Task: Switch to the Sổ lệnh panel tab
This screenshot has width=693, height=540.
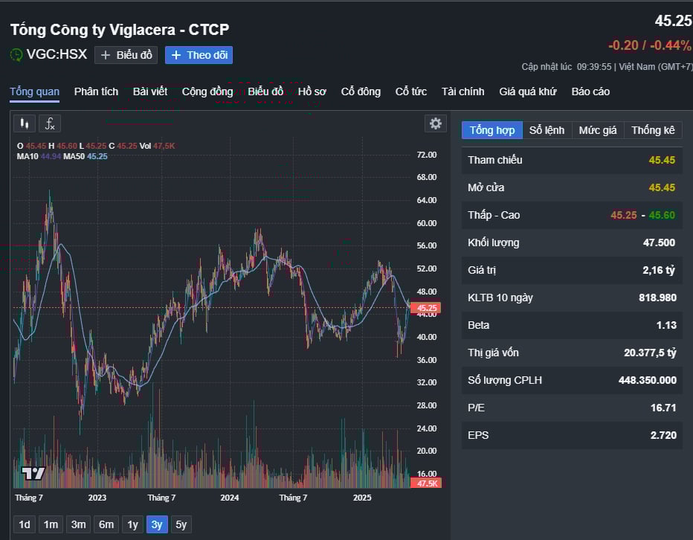Action: (x=547, y=130)
